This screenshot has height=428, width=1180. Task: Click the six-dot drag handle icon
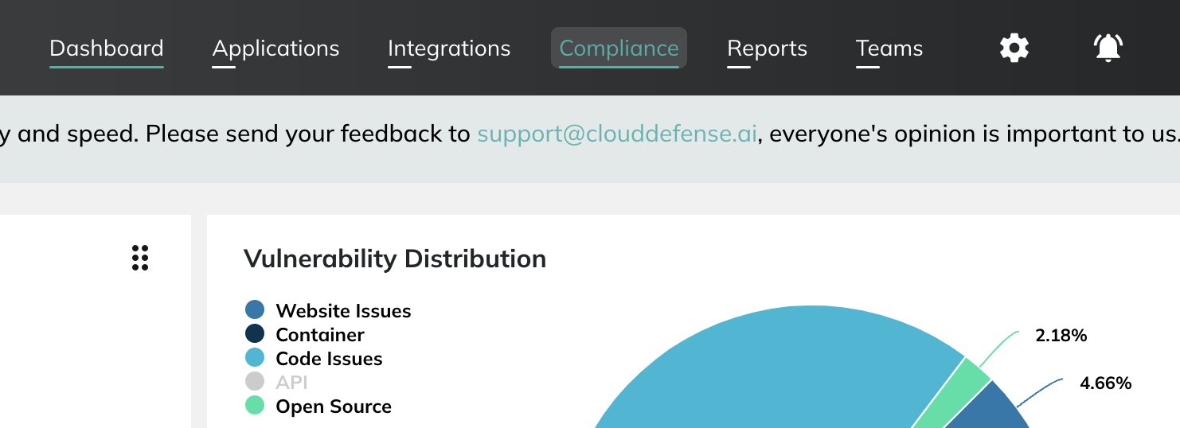[x=140, y=258]
